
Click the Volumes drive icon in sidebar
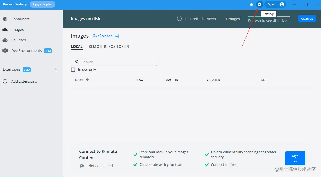pyautogui.click(x=5, y=40)
